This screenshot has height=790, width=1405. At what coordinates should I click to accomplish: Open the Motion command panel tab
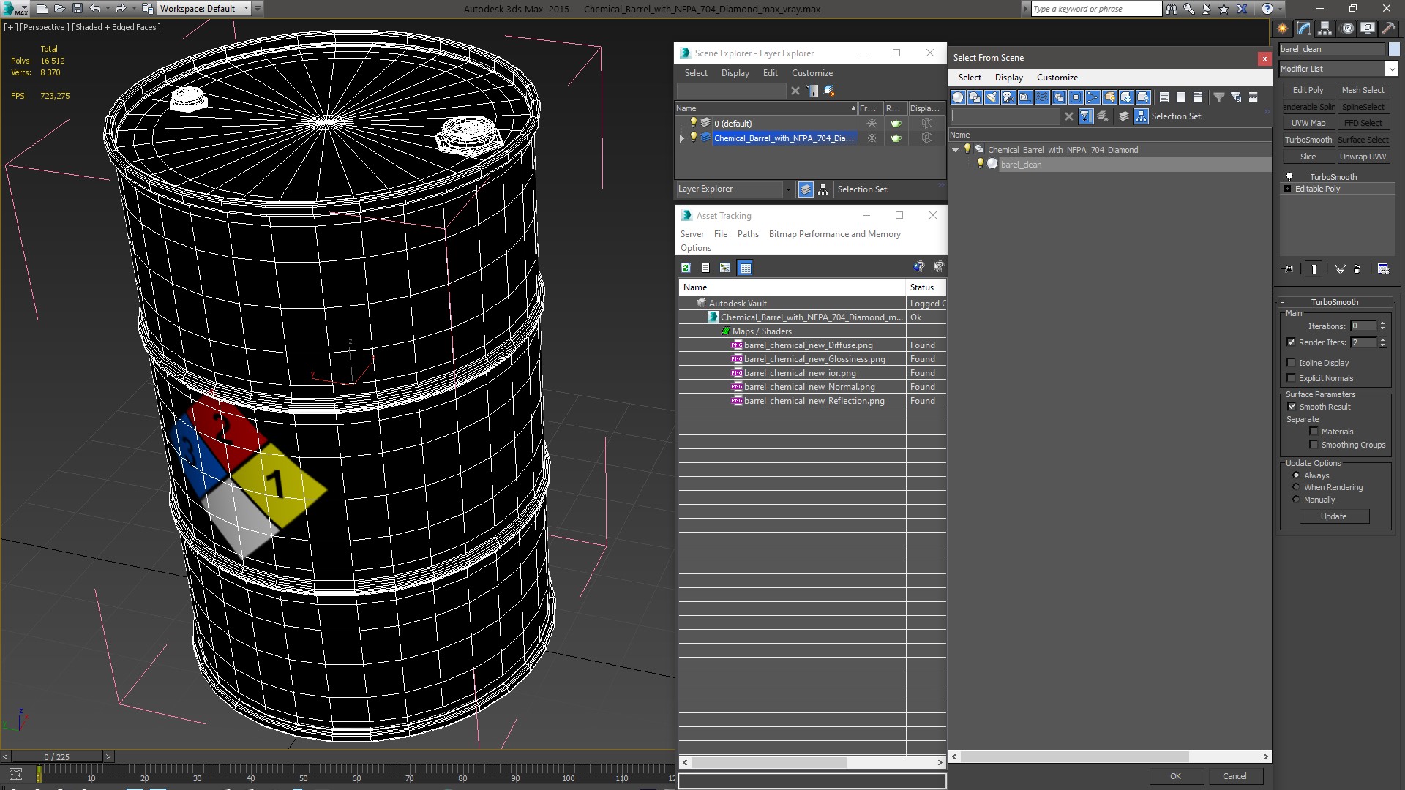(x=1347, y=29)
